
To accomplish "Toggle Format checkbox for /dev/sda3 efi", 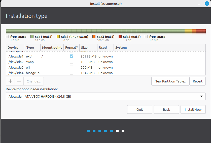I will tap(72, 67).
